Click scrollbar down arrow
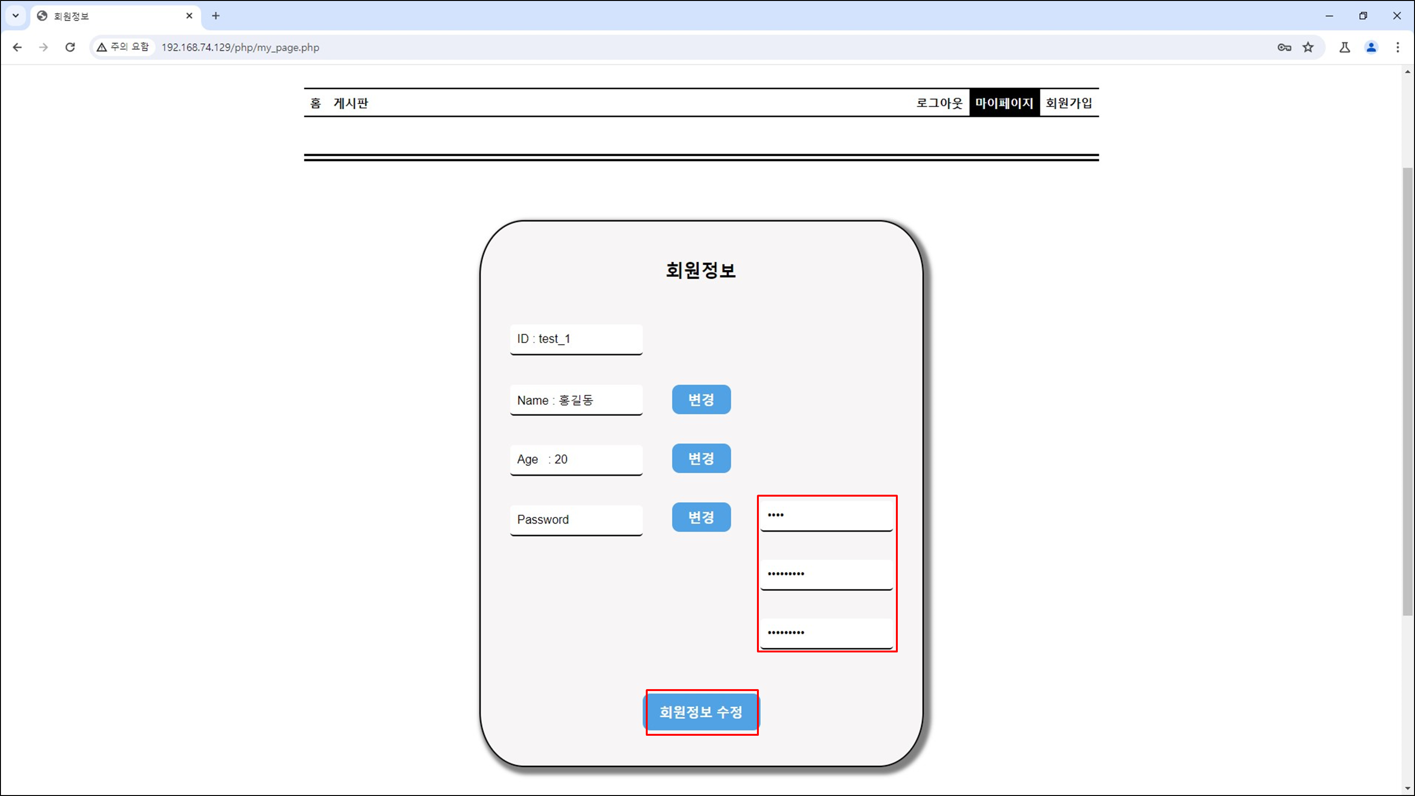The height and width of the screenshot is (796, 1415). (x=1408, y=789)
